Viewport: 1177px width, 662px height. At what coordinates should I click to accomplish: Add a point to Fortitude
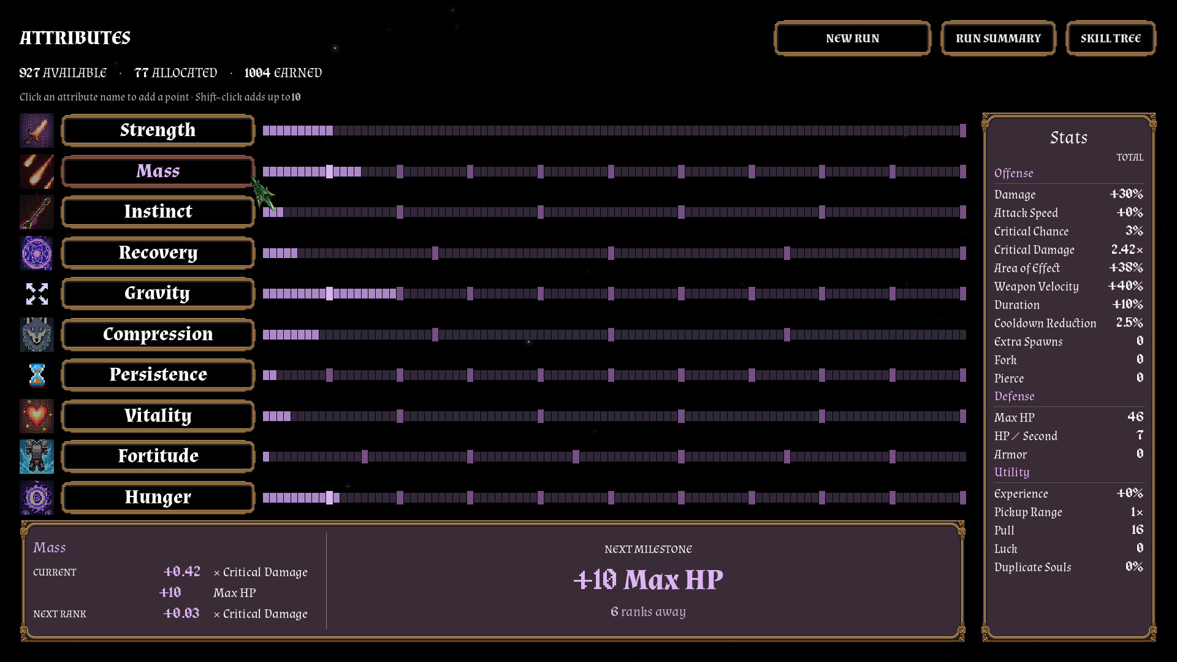click(158, 457)
